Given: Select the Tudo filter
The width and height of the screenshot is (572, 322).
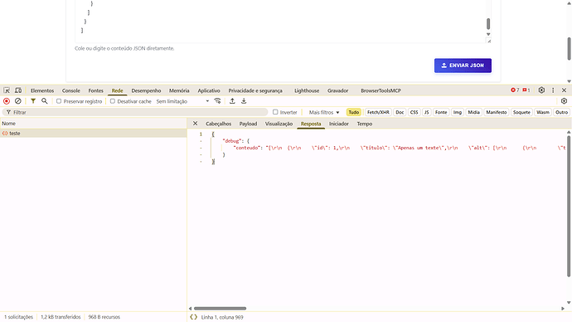Looking at the screenshot, I should coord(353,112).
